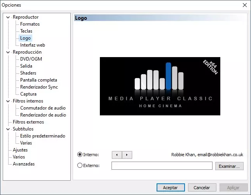Click the Cancelar button
The height and width of the screenshot is (195, 251).
[202, 188]
